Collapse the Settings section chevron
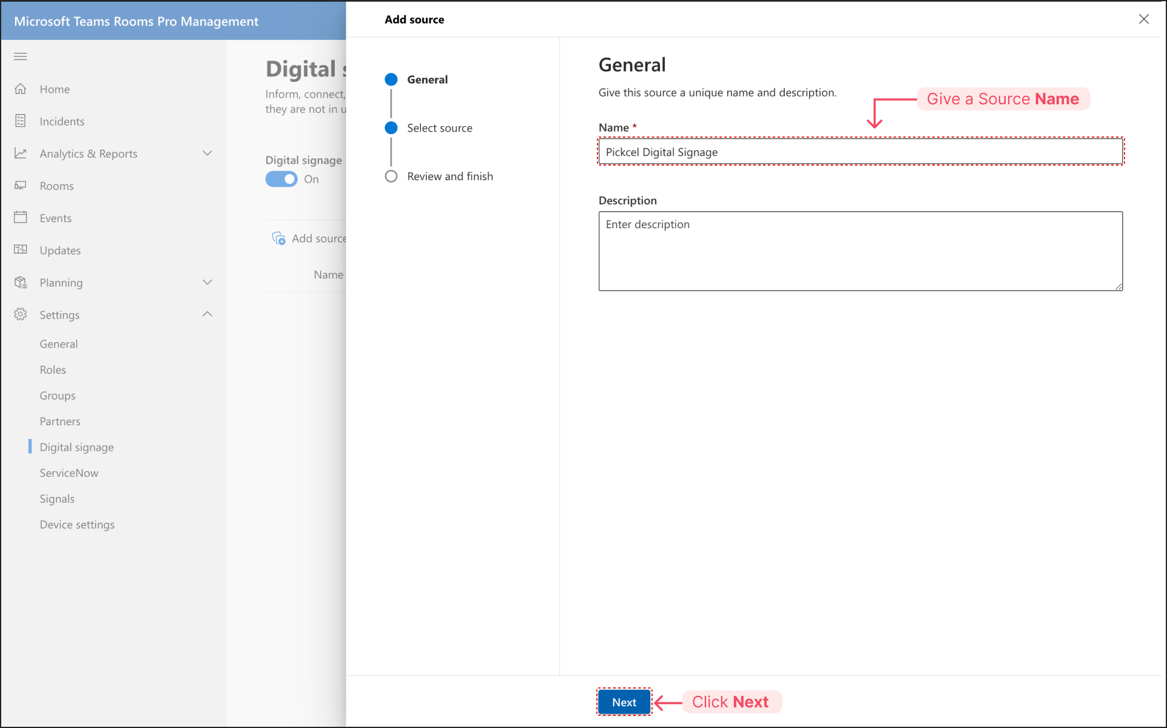Screen dimensions: 1167x728 pos(207,314)
